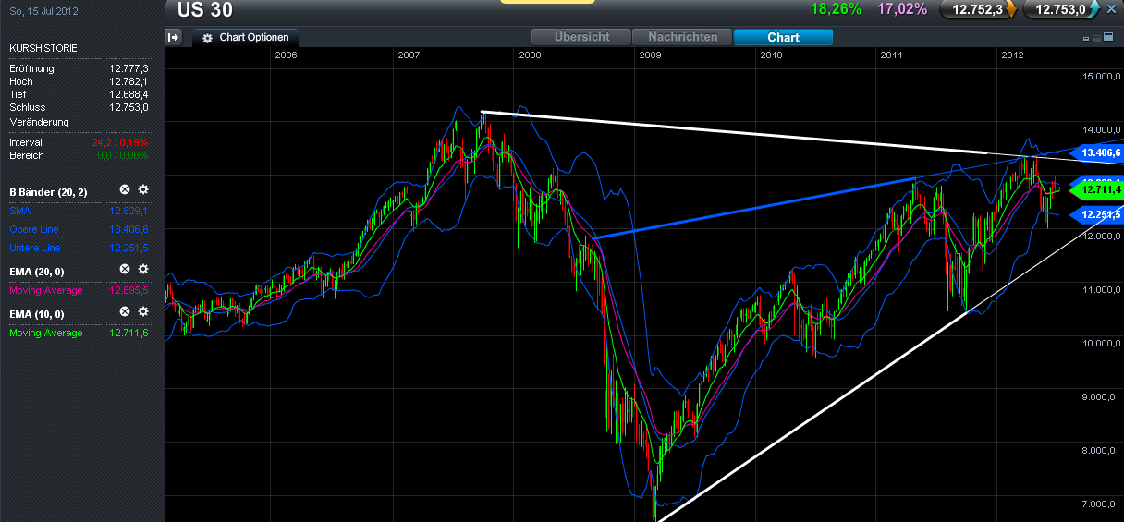Click the SMA value 12.829,1
This screenshot has height=522, width=1124.
point(128,211)
